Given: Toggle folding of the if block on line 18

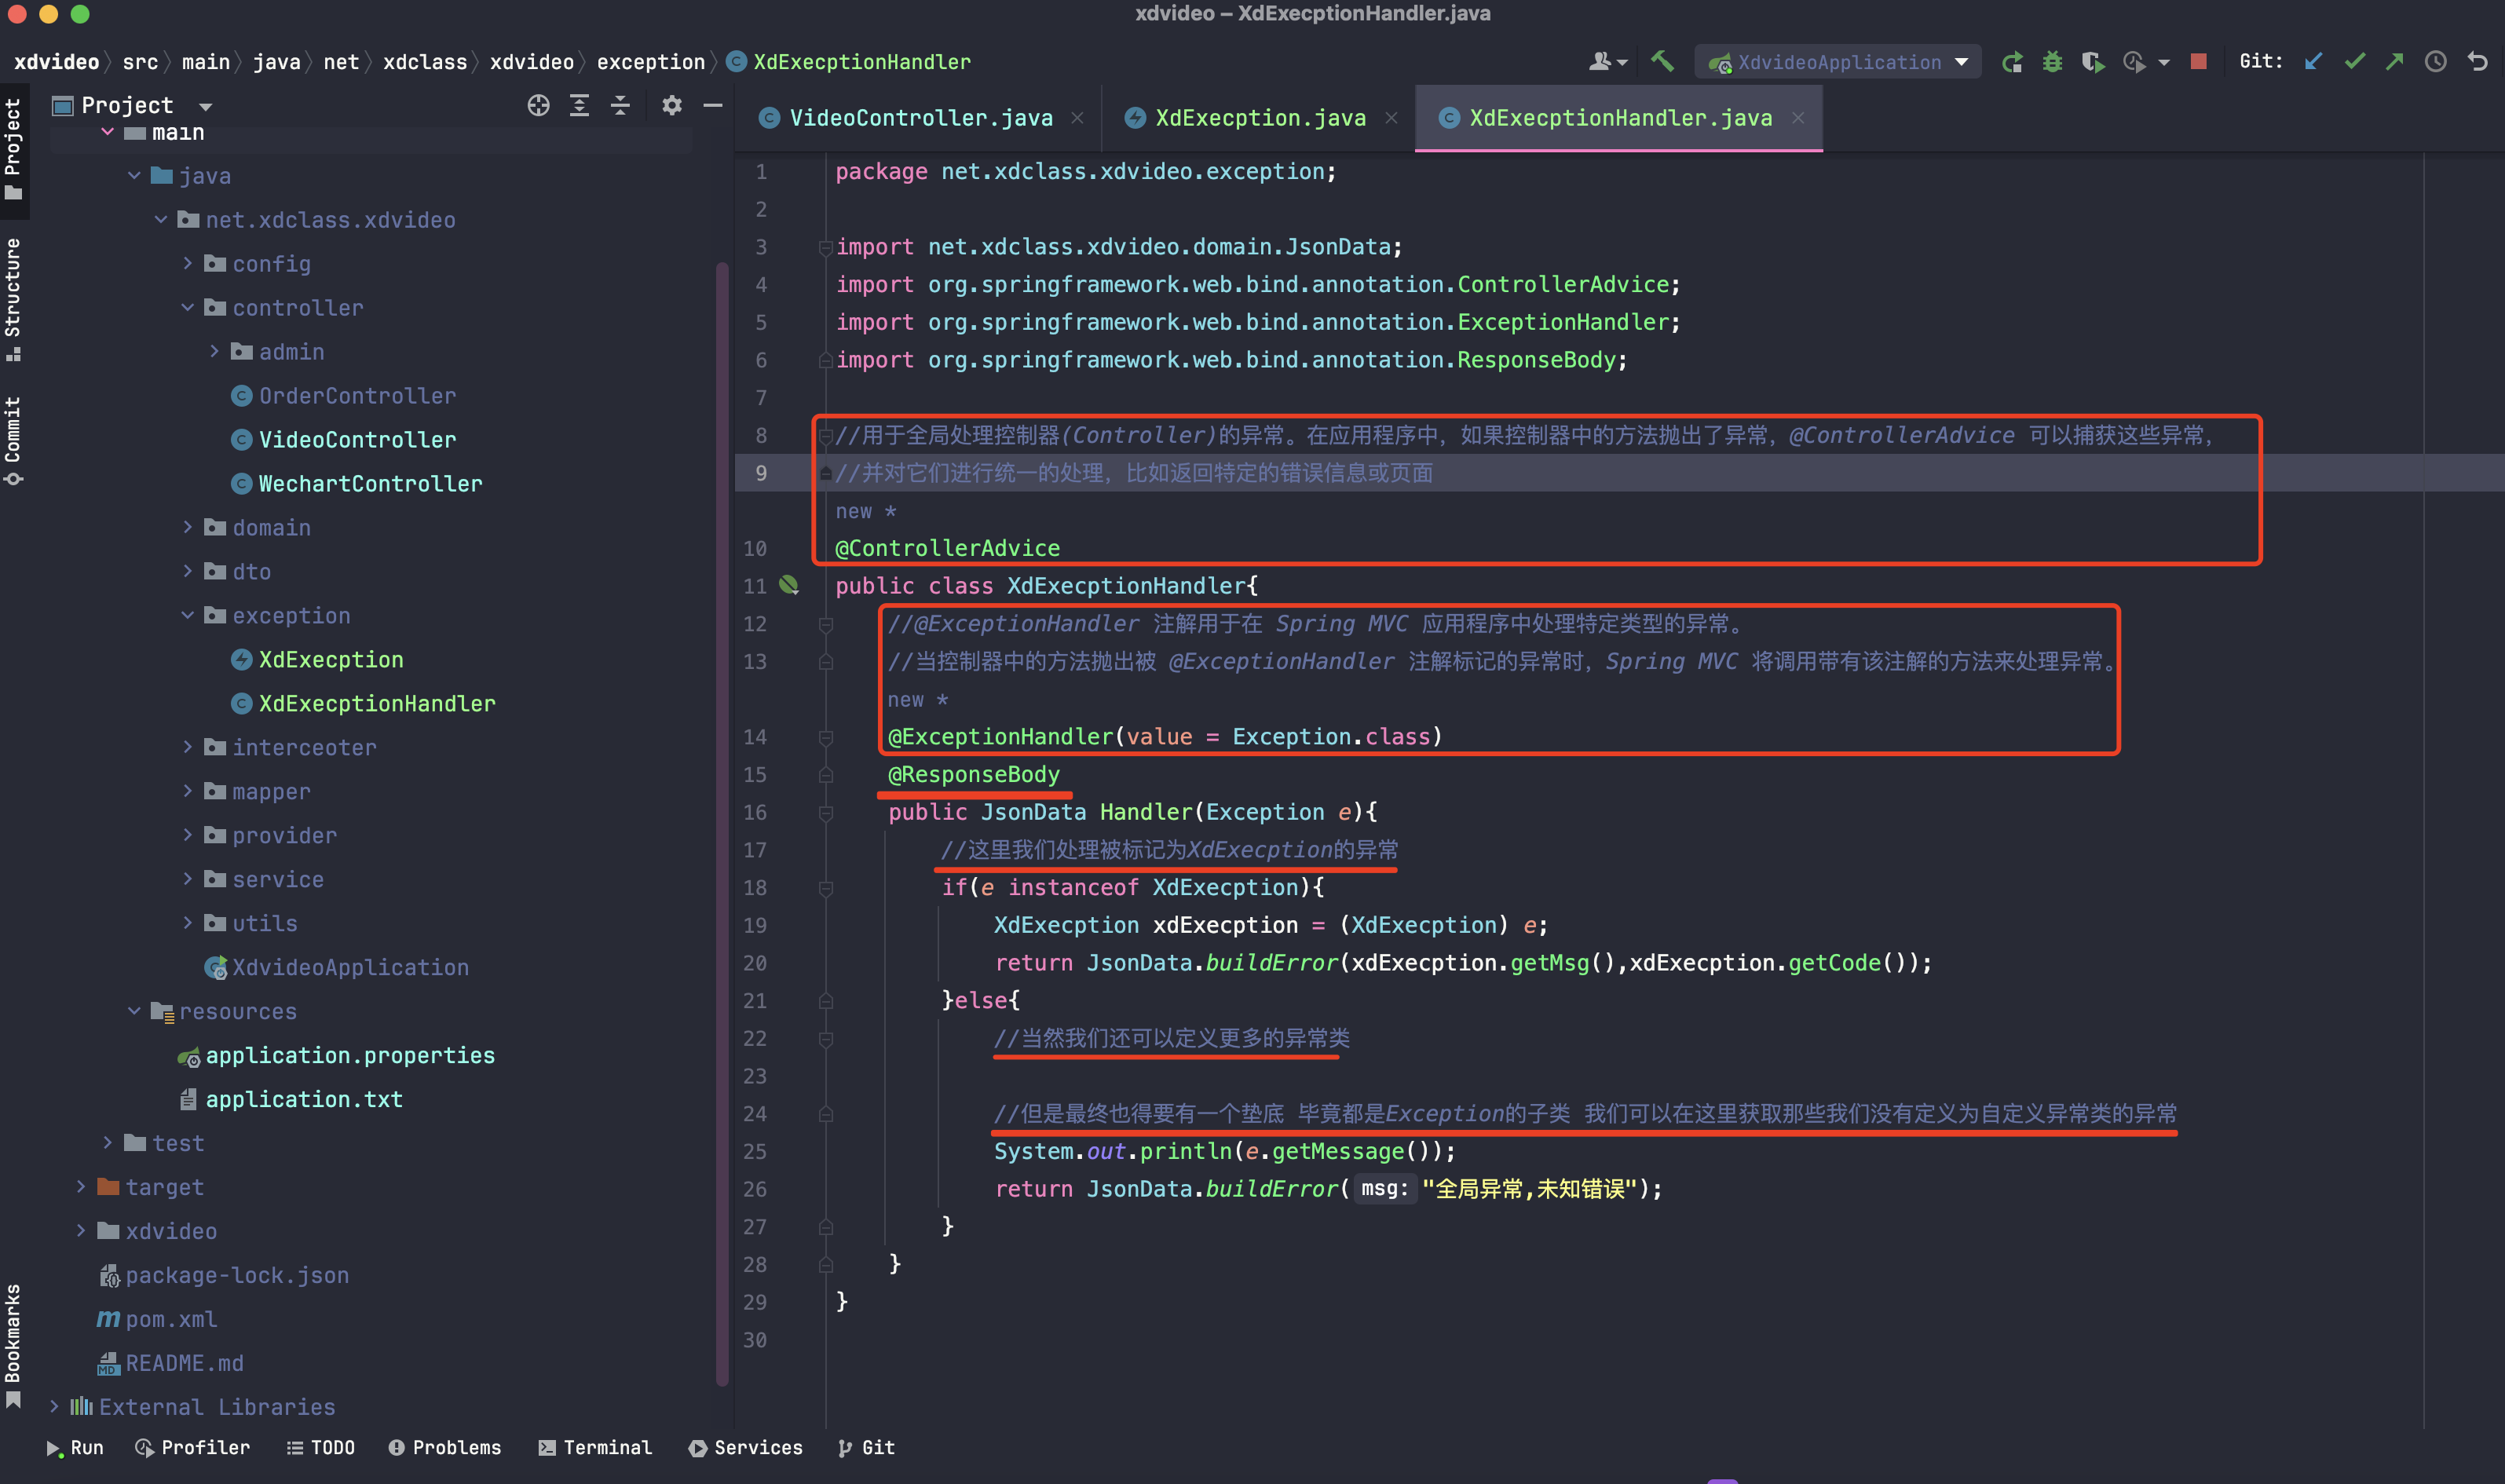Looking at the screenshot, I should [x=825, y=888].
